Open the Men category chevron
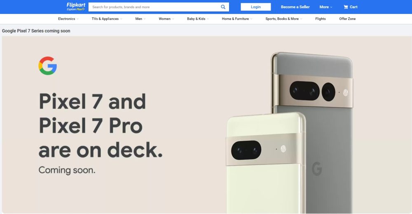The image size is (412, 214). click(x=144, y=19)
